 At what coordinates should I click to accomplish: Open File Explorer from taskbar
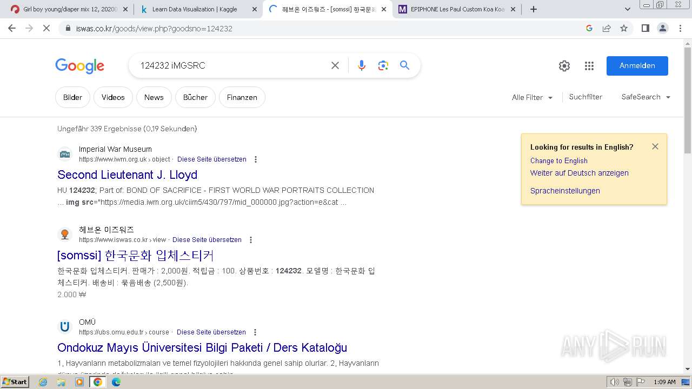tap(61, 382)
